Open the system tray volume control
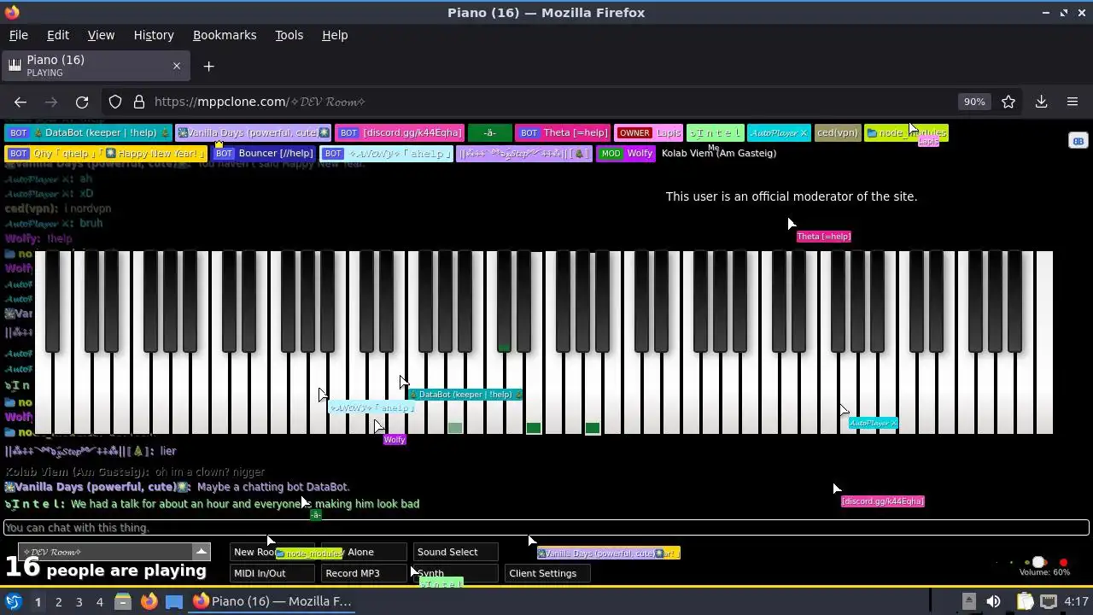Screen dimensions: 1093x615 (993, 601)
